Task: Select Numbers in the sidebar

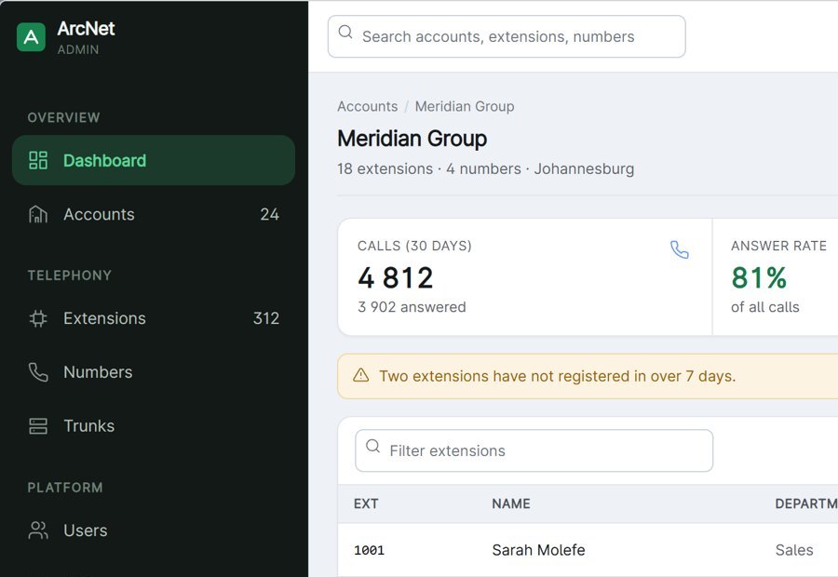Action: [154, 372]
